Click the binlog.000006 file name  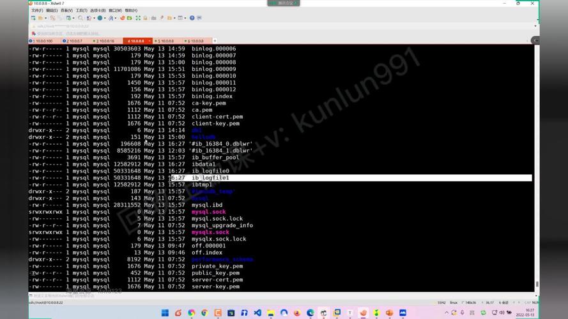tap(214, 48)
